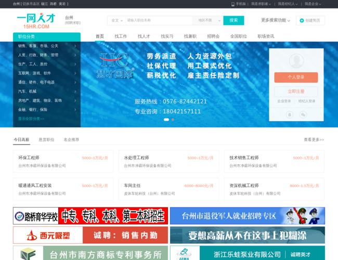338x260 pixels.
Task: Click 显示全部分类>> link
Action: pos(31,119)
